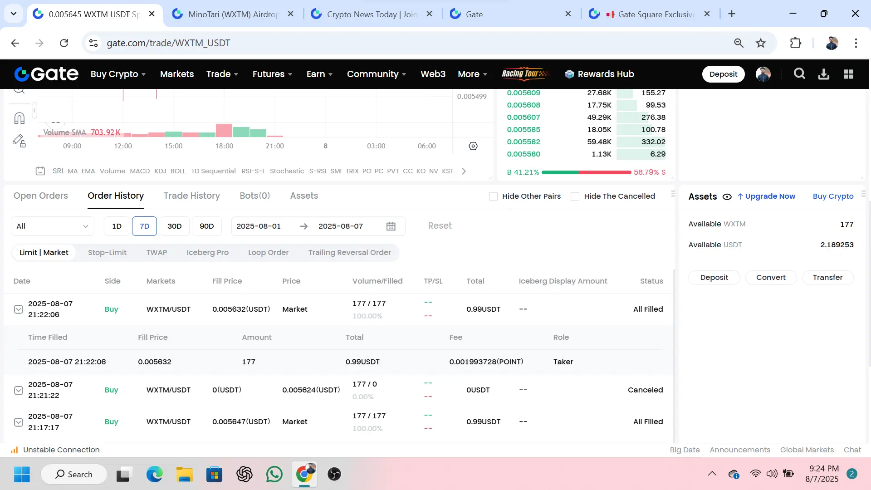Open the Trade dropdown menu
This screenshot has width=871, height=490.
(222, 74)
